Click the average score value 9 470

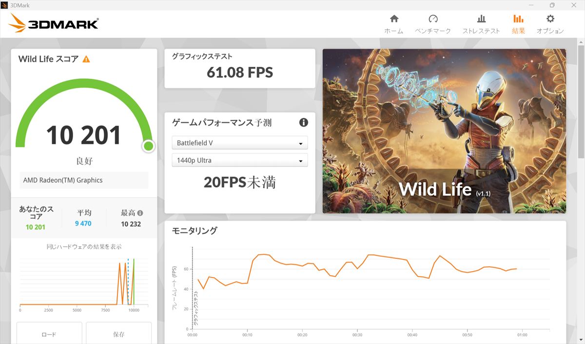click(83, 223)
